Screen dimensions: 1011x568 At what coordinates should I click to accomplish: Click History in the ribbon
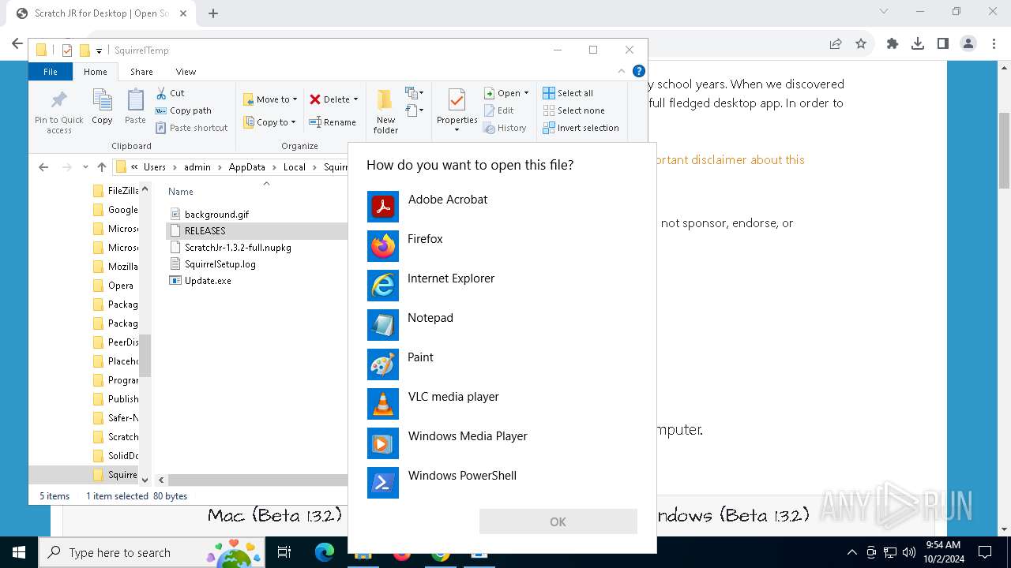505,128
